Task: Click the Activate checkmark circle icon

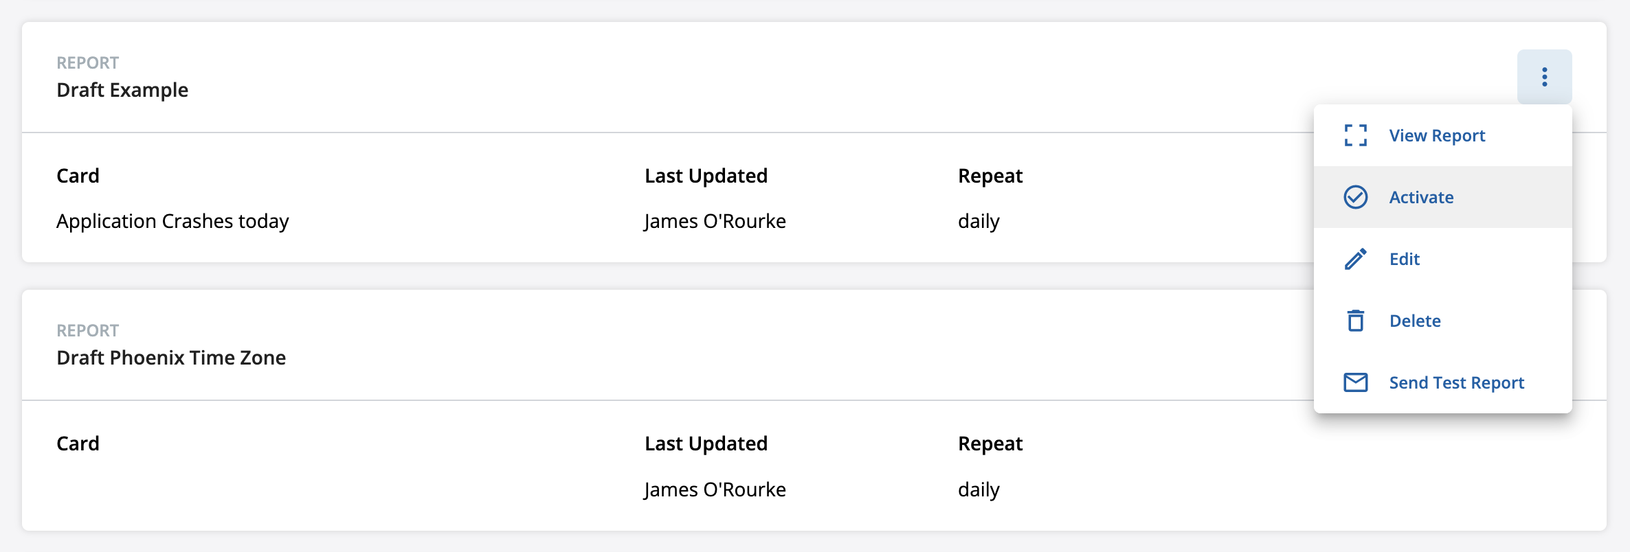Action: click(x=1355, y=197)
